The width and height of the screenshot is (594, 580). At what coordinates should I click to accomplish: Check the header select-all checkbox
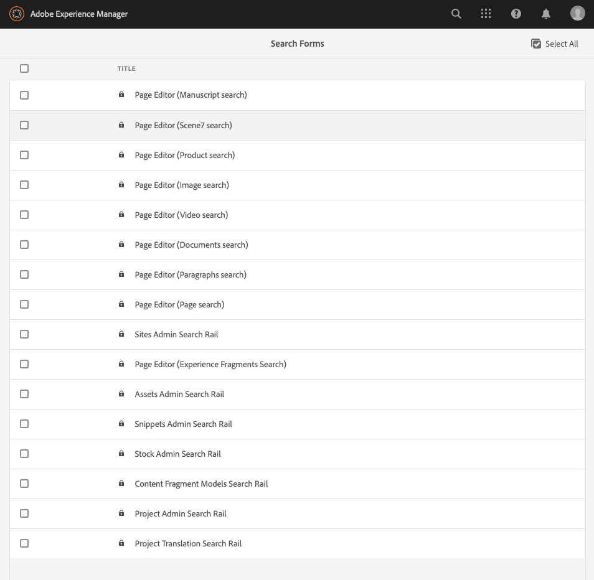(24, 68)
